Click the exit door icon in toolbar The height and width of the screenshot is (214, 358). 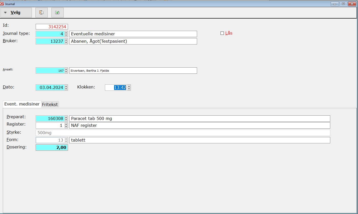pos(42,12)
